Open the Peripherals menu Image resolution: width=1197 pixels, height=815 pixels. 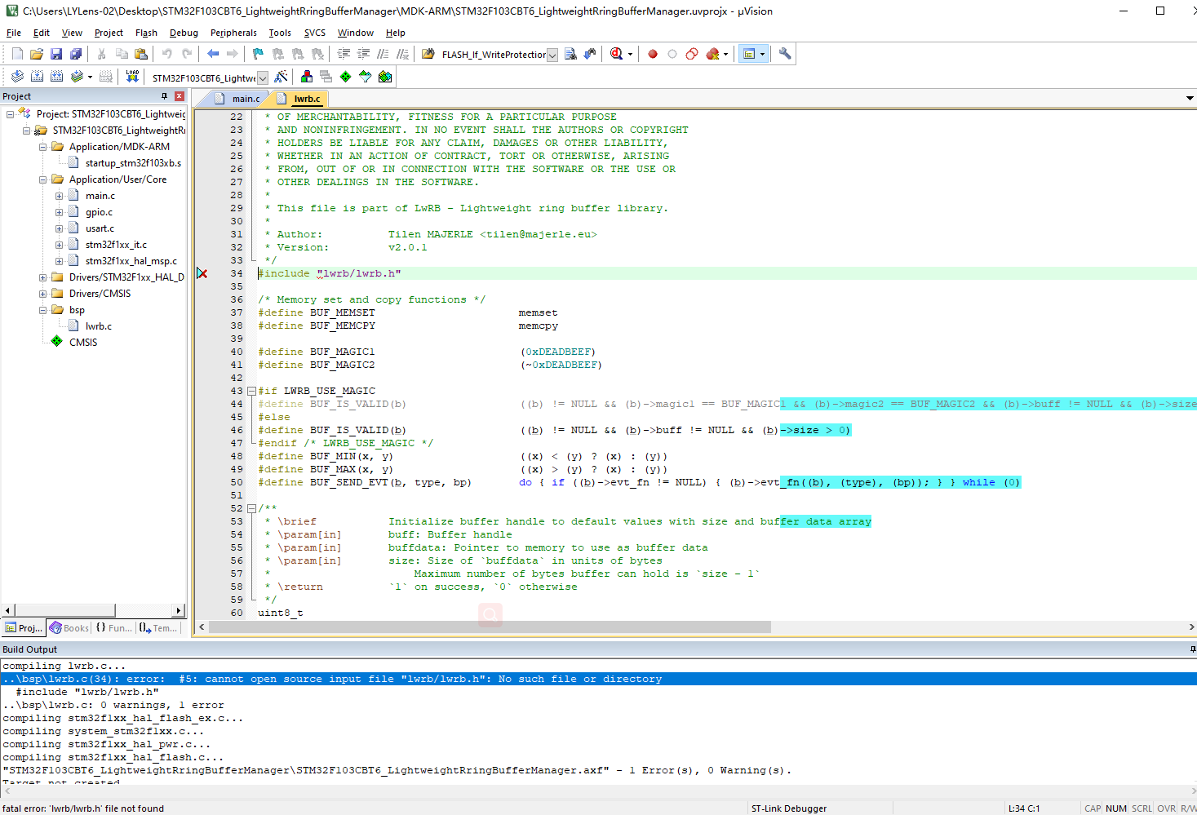point(233,33)
